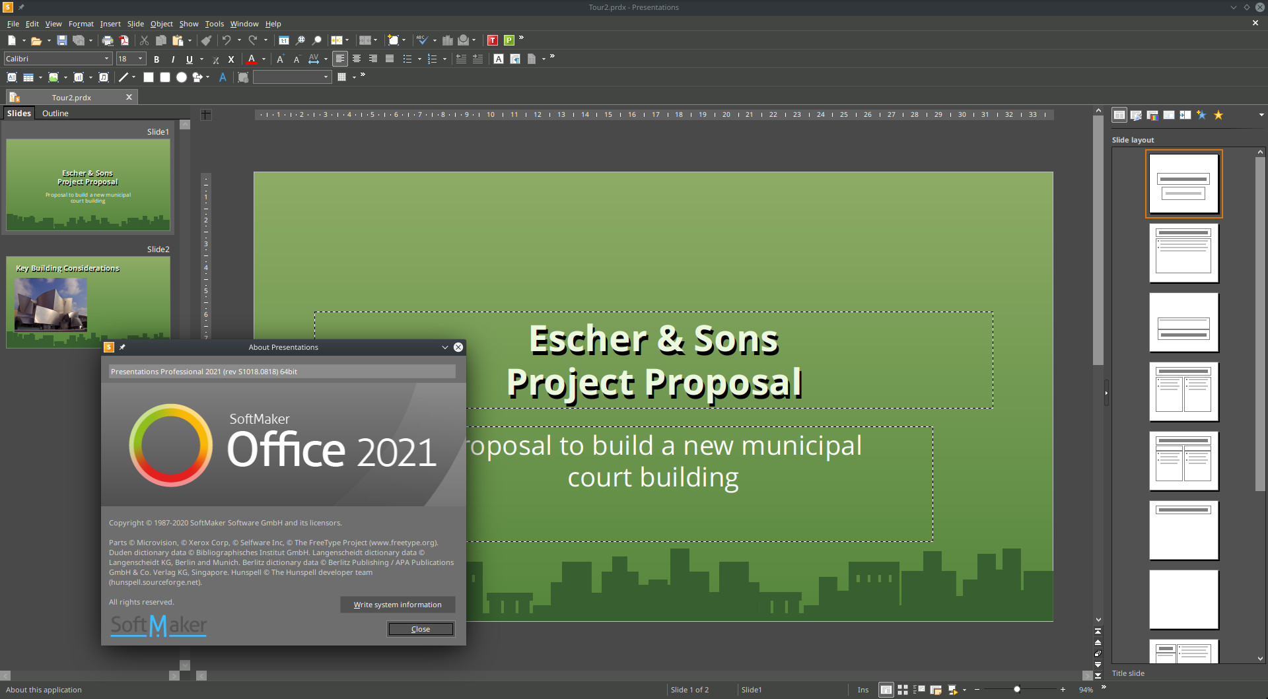Draw an ellipse shape
1268x699 pixels.
point(182,77)
